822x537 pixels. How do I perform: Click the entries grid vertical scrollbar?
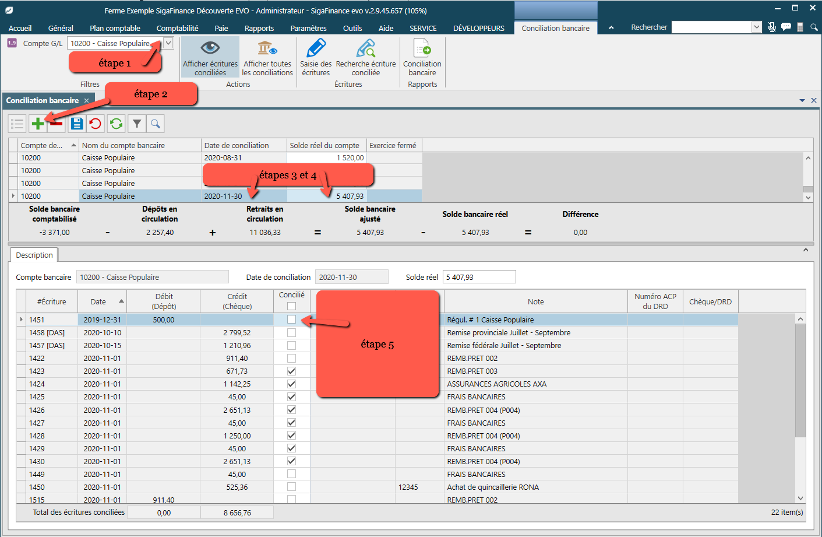coord(800,380)
